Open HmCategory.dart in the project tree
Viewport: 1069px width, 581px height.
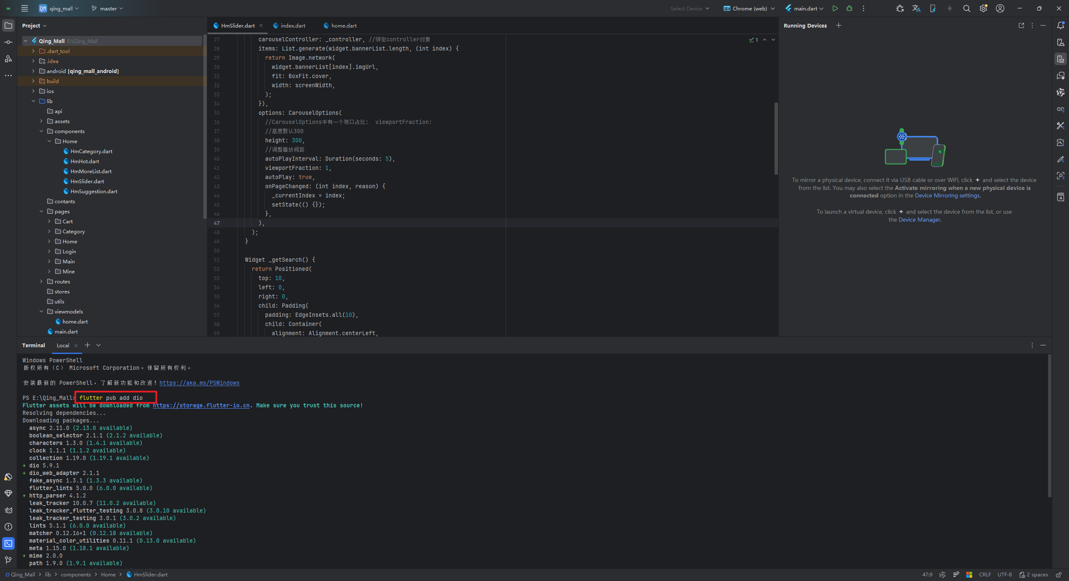[x=91, y=151]
